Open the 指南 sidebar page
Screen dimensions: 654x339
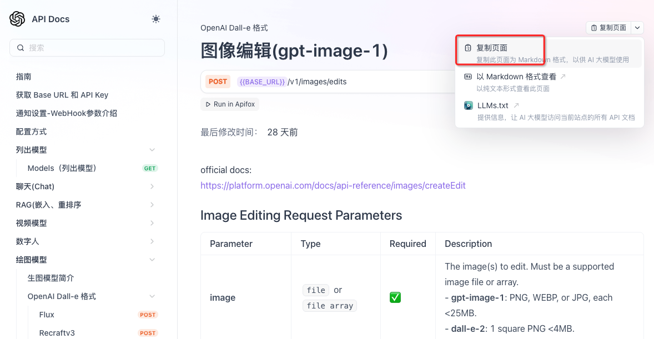pyautogui.click(x=24, y=77)
